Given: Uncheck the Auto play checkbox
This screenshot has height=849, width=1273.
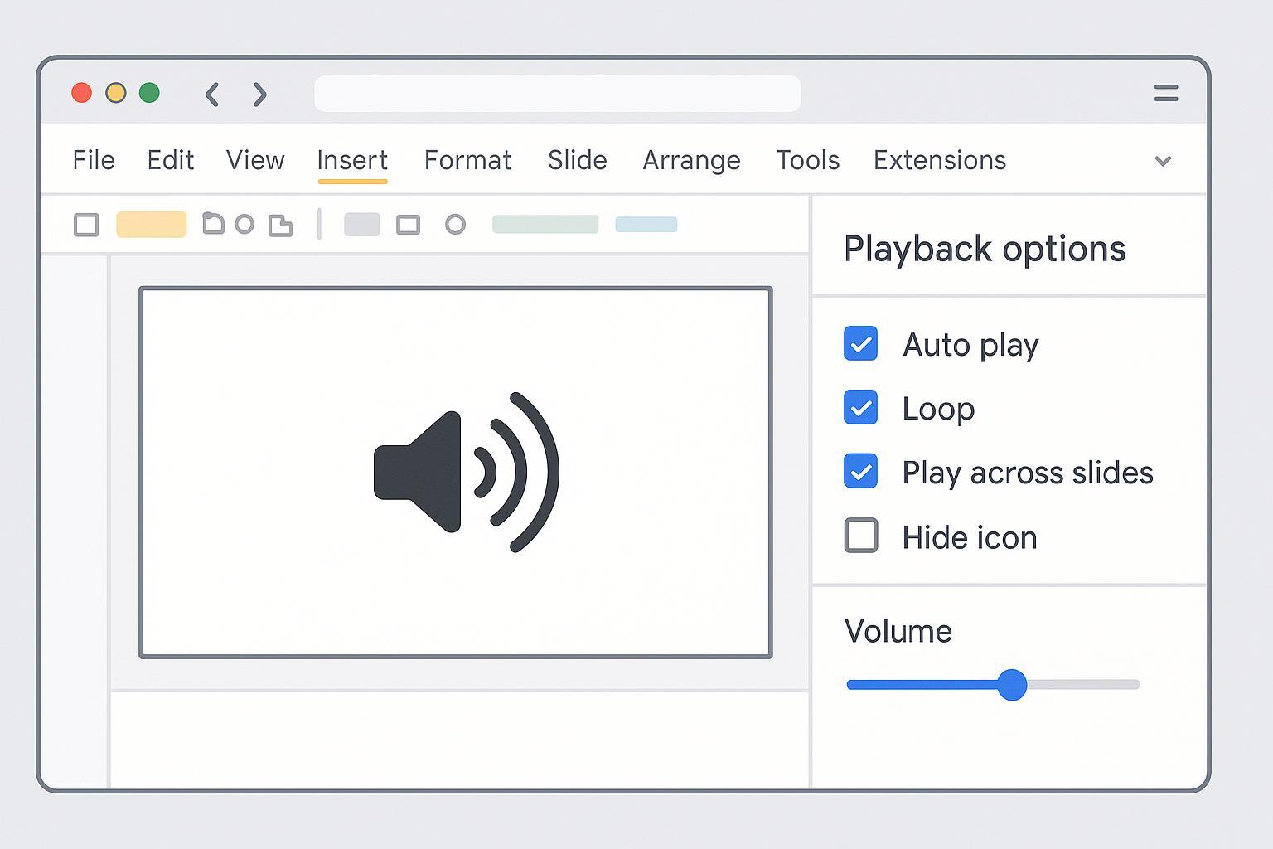Looking at the screenshot, I should [x=860, y=344].
